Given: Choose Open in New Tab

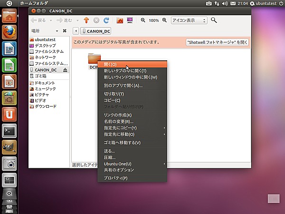Looking at the screenshot, I should click(133, 70).
